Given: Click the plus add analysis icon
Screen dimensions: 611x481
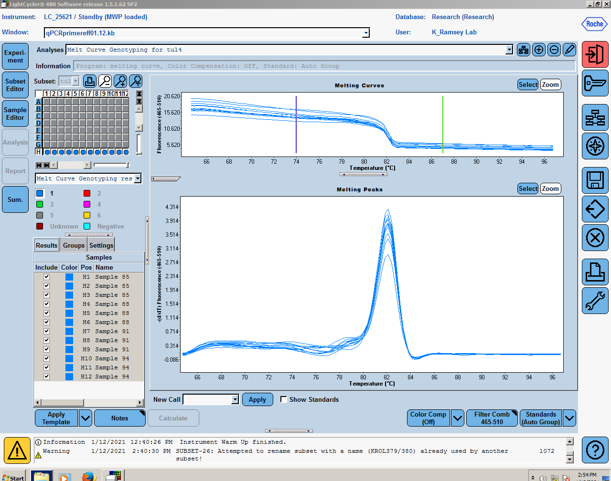Looking at the screenshot, I should (539, 50).
